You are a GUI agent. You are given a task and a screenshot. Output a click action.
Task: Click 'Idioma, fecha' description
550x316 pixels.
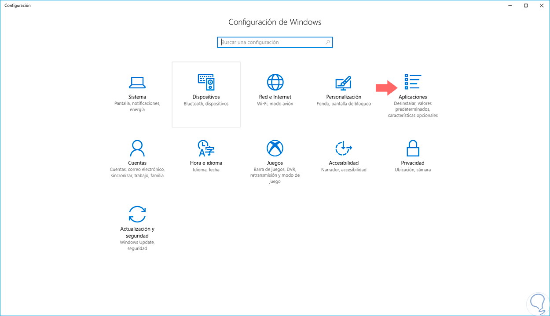[x=206, y=170]
